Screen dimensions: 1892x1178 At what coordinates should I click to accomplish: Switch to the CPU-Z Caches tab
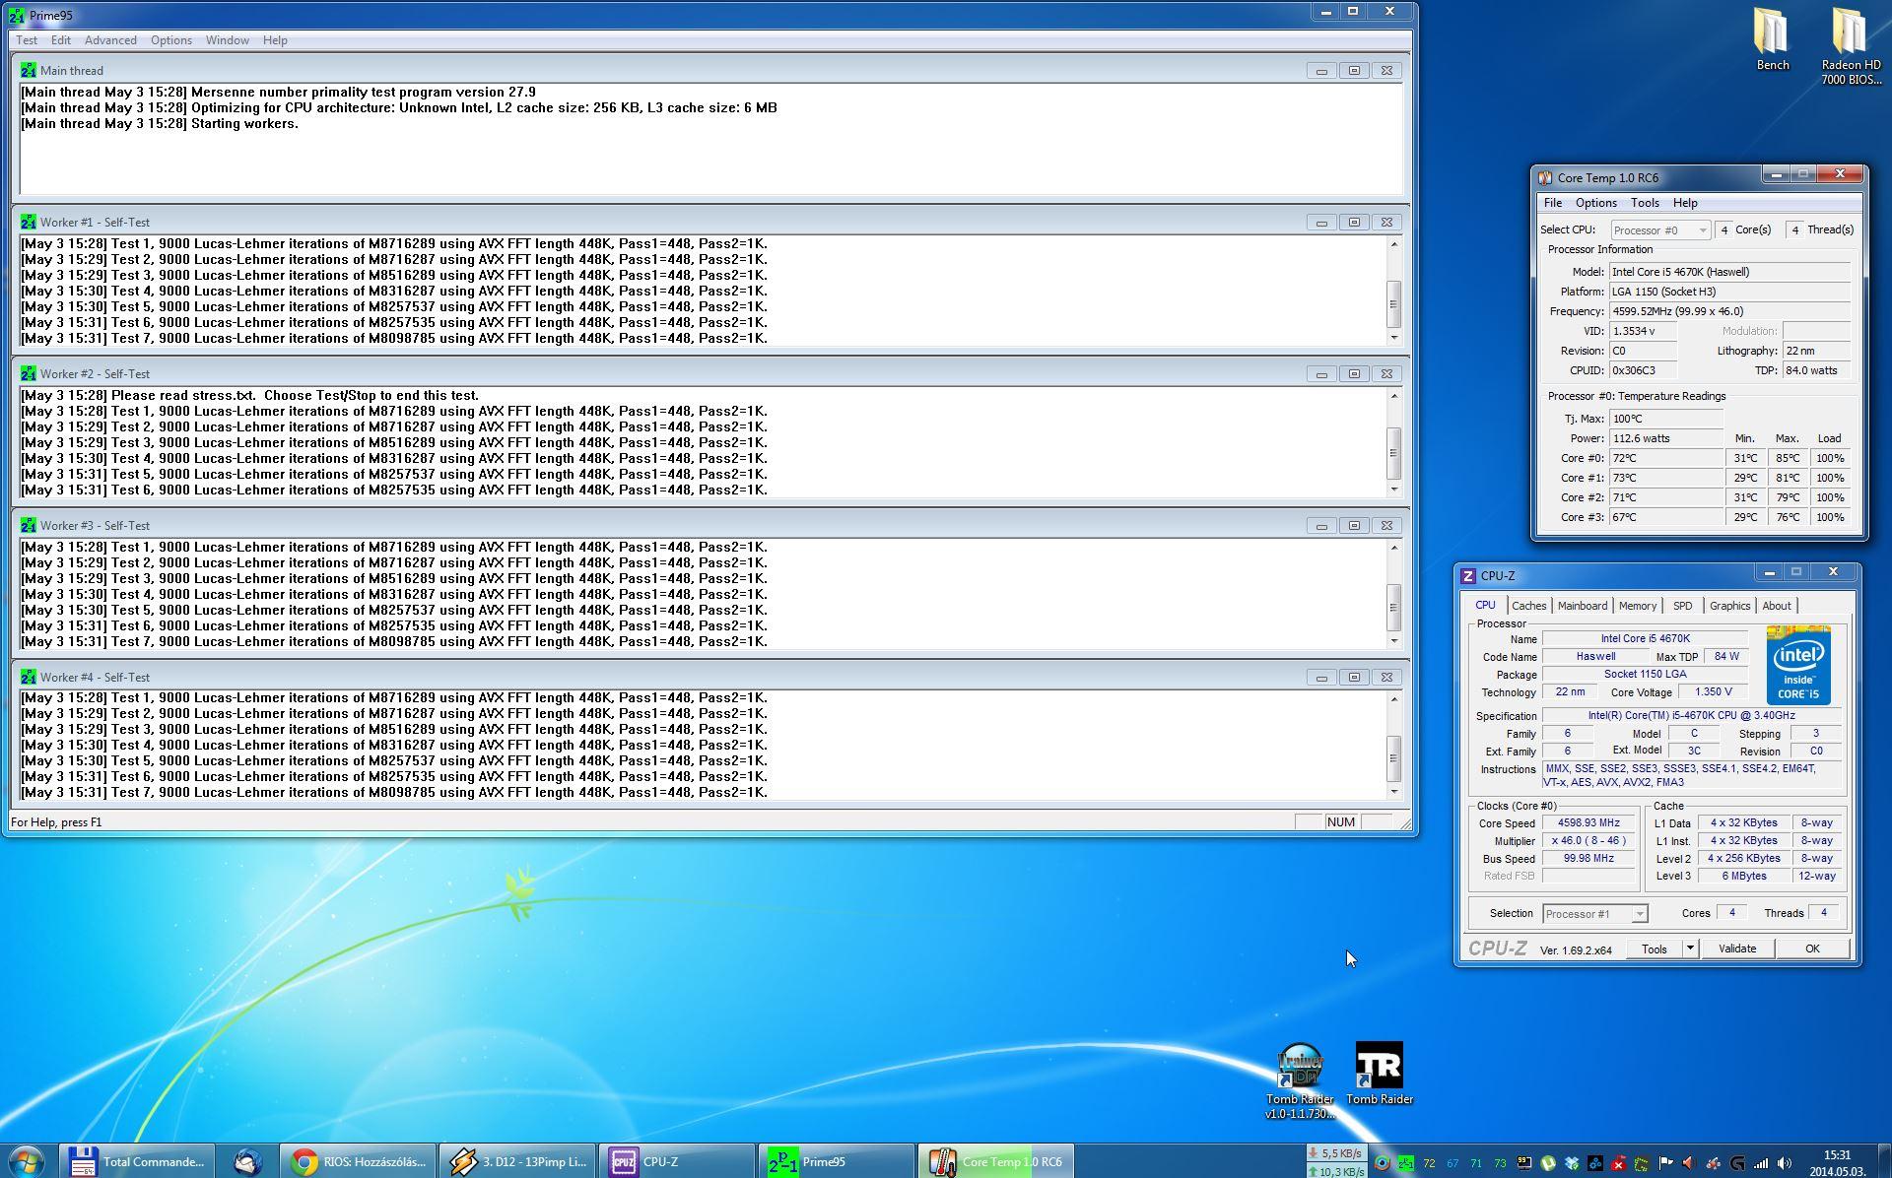point(1528,606)
